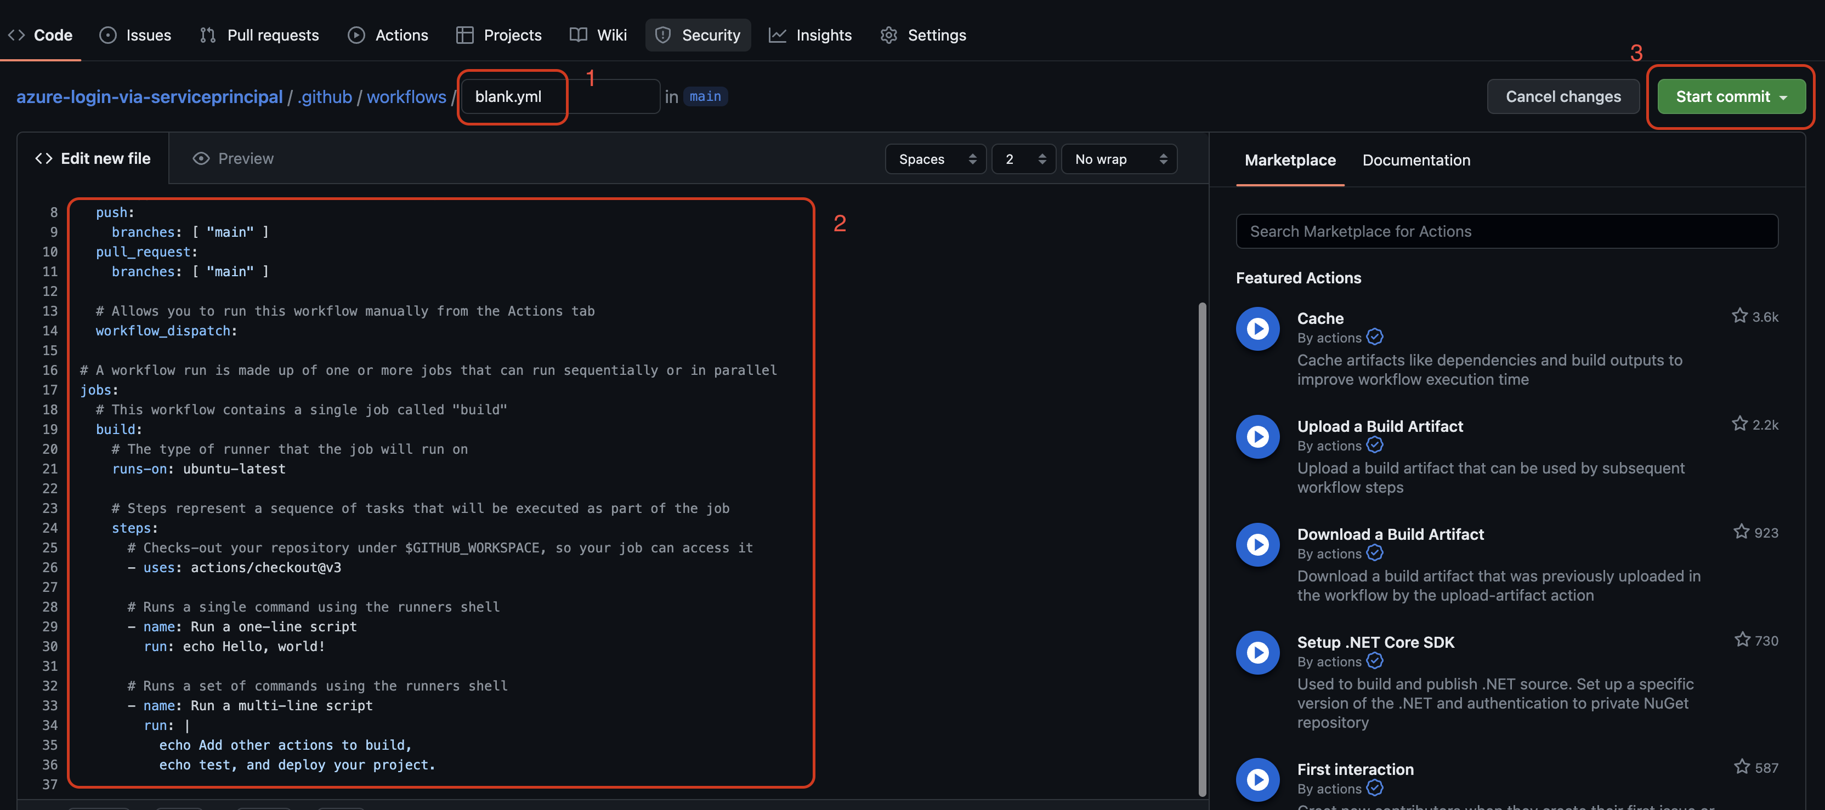This screenshot has height=810, width=1825.
Task: Click the 'push:' line in editor
Action: click(x=115, y=213)
